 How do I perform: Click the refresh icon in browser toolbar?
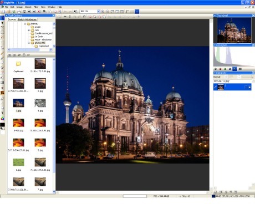[19, 55]
